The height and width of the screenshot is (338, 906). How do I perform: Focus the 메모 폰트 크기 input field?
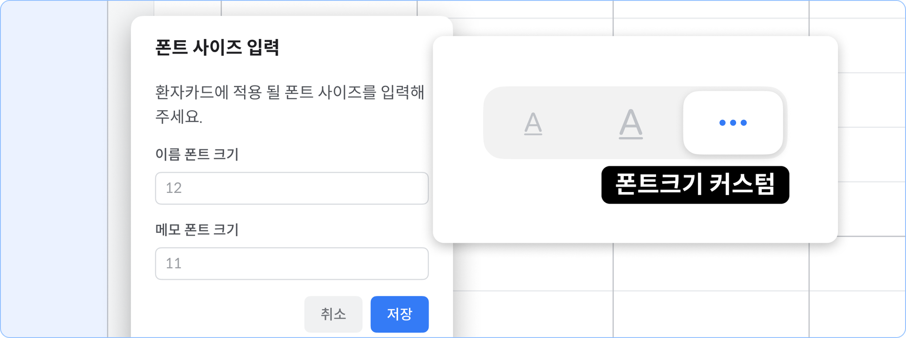pos(292,263)
